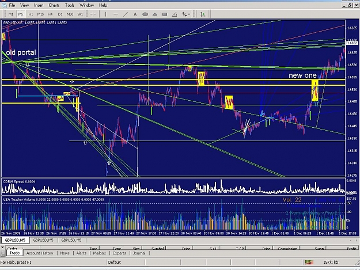360x270 pixels.
Task: Select the horizontal line drawing tool
Action: click(x=115, y=14)
